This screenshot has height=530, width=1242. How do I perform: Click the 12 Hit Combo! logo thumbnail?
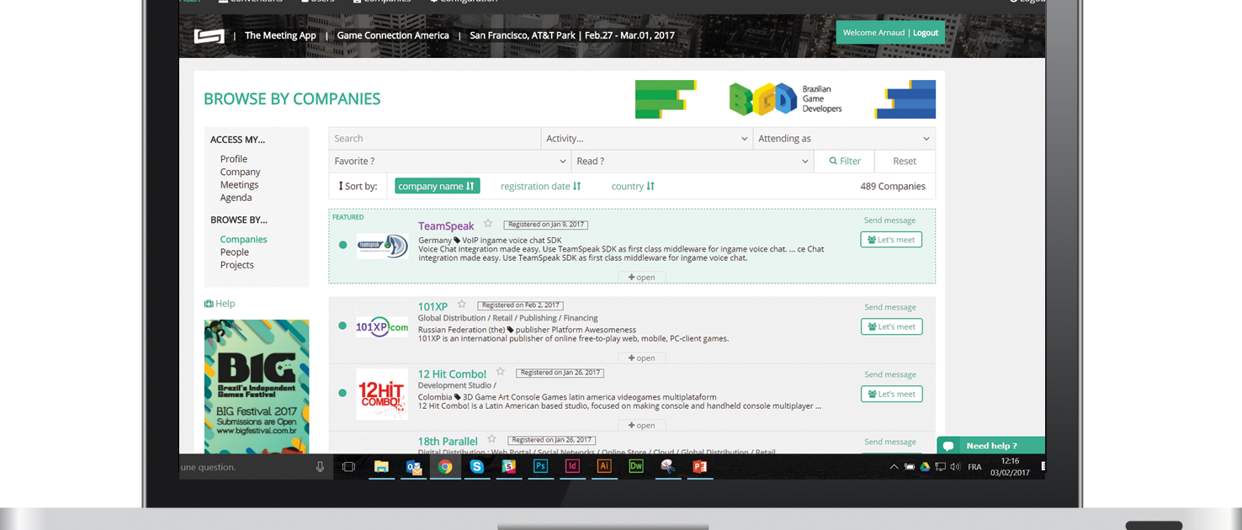pos(382,394)
